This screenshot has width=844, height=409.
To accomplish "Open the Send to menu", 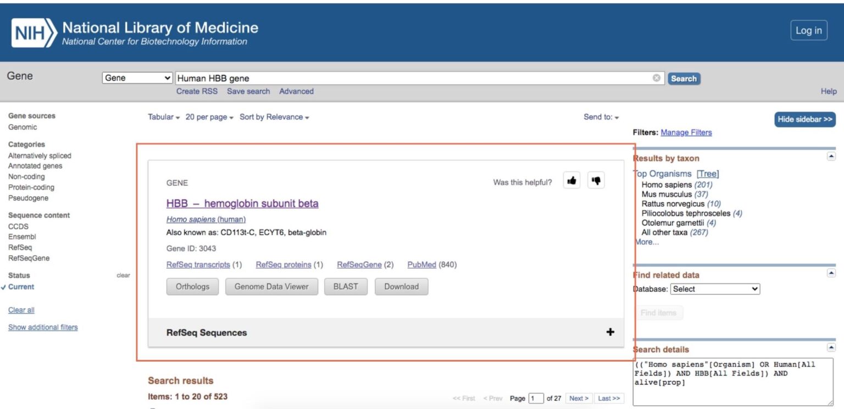I will click(599, 117).
